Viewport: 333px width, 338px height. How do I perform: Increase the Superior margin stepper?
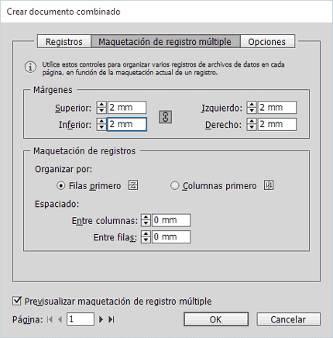(101, 105)
